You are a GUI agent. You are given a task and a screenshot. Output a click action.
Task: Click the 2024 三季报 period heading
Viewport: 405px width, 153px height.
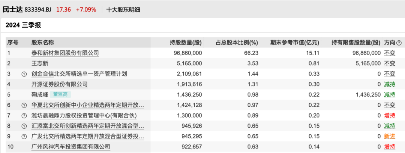(23, 25)
